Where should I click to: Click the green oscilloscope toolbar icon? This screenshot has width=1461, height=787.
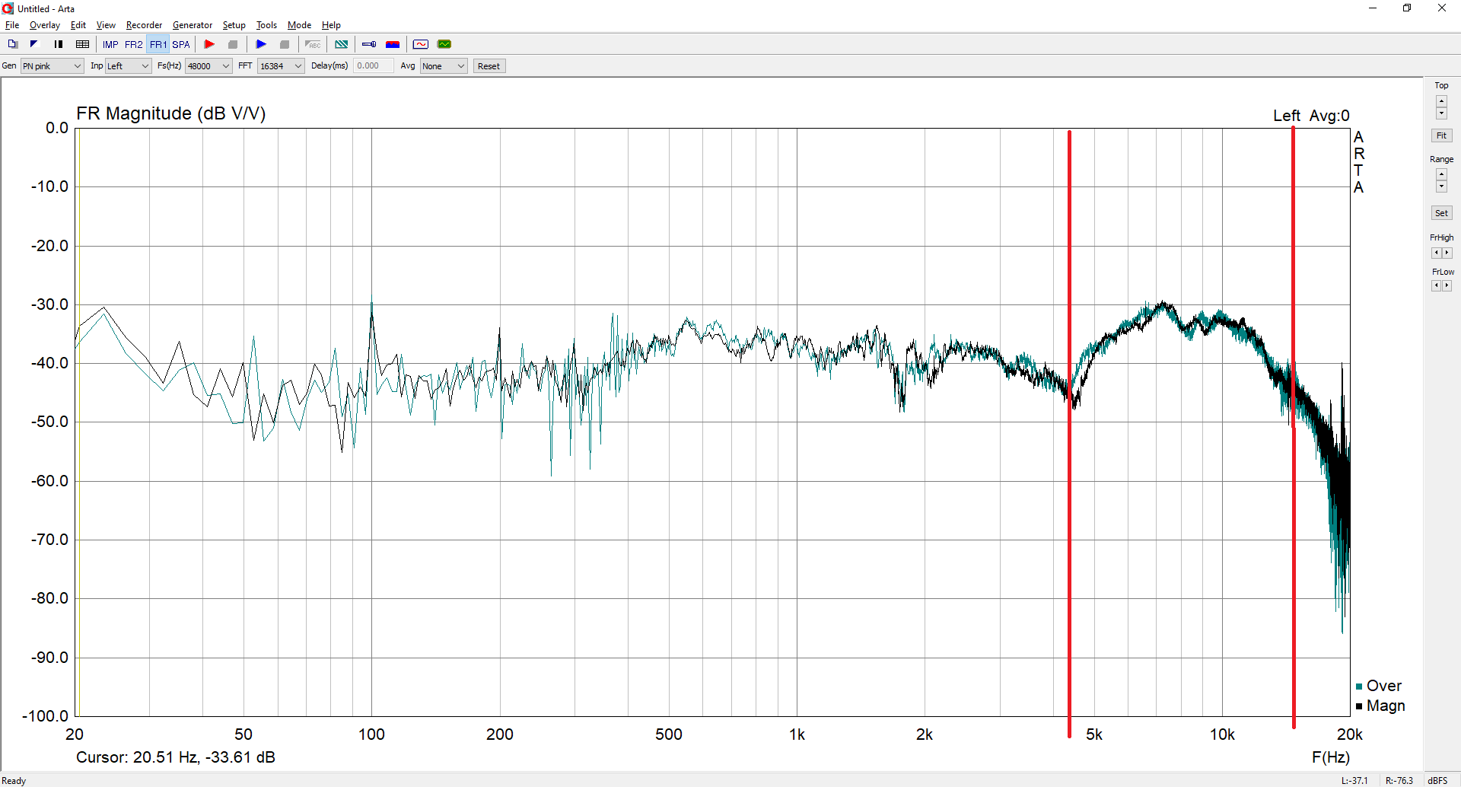coord(444,44)
